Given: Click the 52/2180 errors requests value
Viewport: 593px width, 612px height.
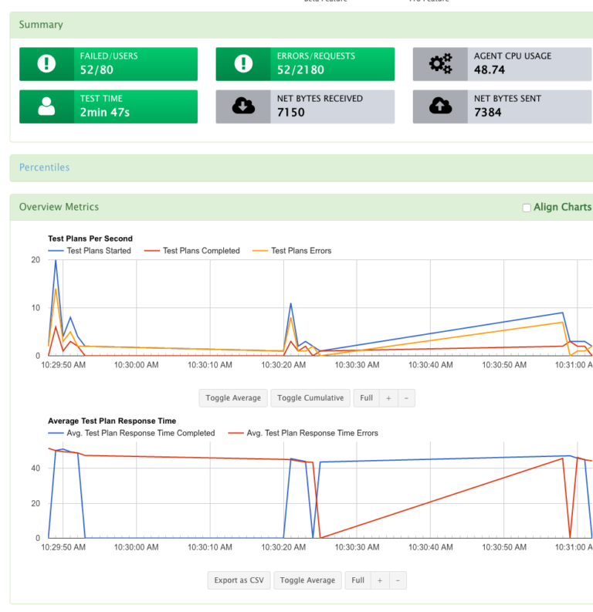Looking at the screenshot, I should click(300, 70).
